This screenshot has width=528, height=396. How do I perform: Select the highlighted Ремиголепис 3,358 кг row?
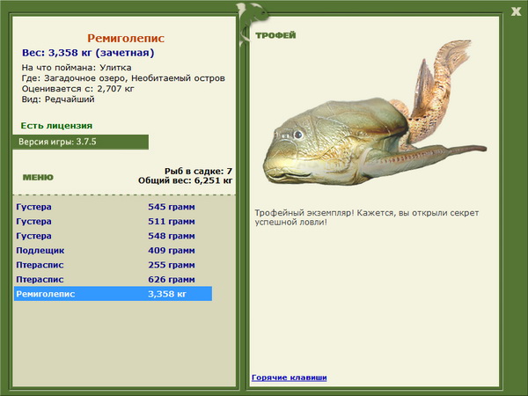[x=113, y=294]
